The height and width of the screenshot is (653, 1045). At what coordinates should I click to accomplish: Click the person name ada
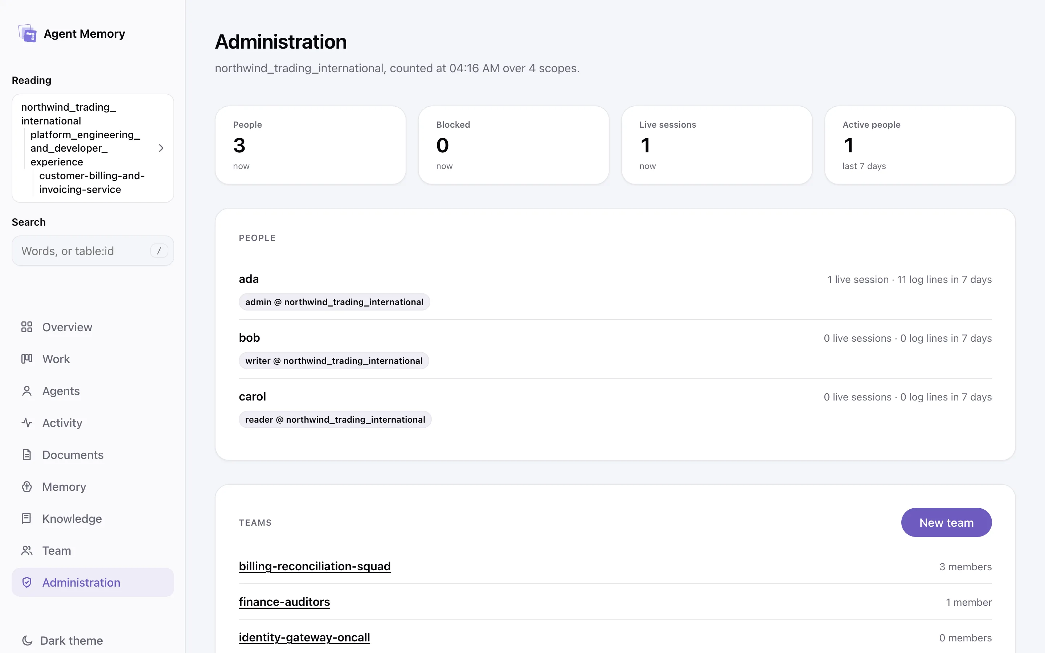(x=249, y=279)
